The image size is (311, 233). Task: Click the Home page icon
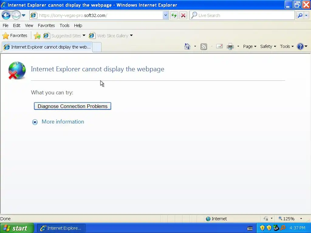pos(187,46)
